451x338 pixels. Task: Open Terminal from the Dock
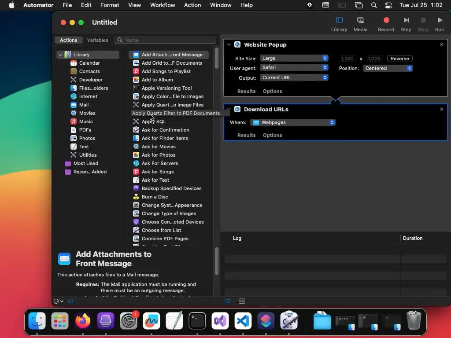click(x=197, y=321)
